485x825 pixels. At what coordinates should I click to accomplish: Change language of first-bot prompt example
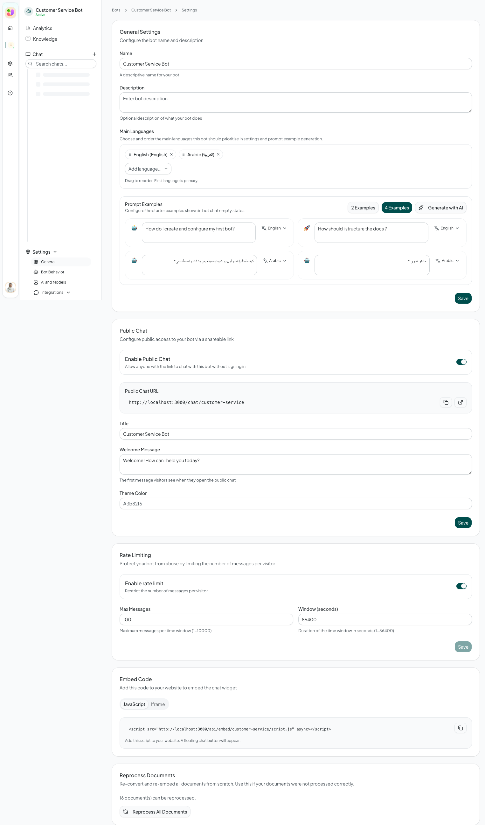pos(274,228)
